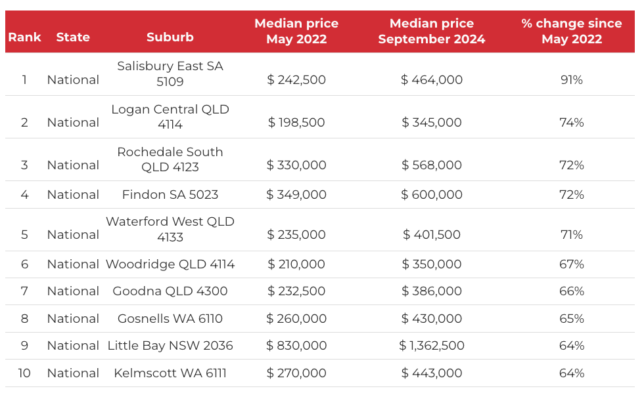
Task: Click the % change since May 2022 header
Action: pos(572,31)
